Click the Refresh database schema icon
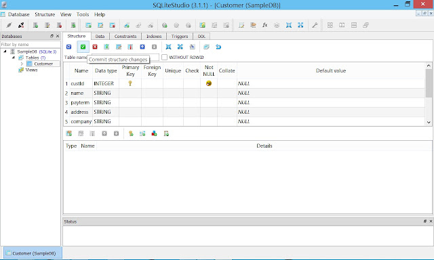The width and height of the screenshot is (434, 260). [73, 25]
